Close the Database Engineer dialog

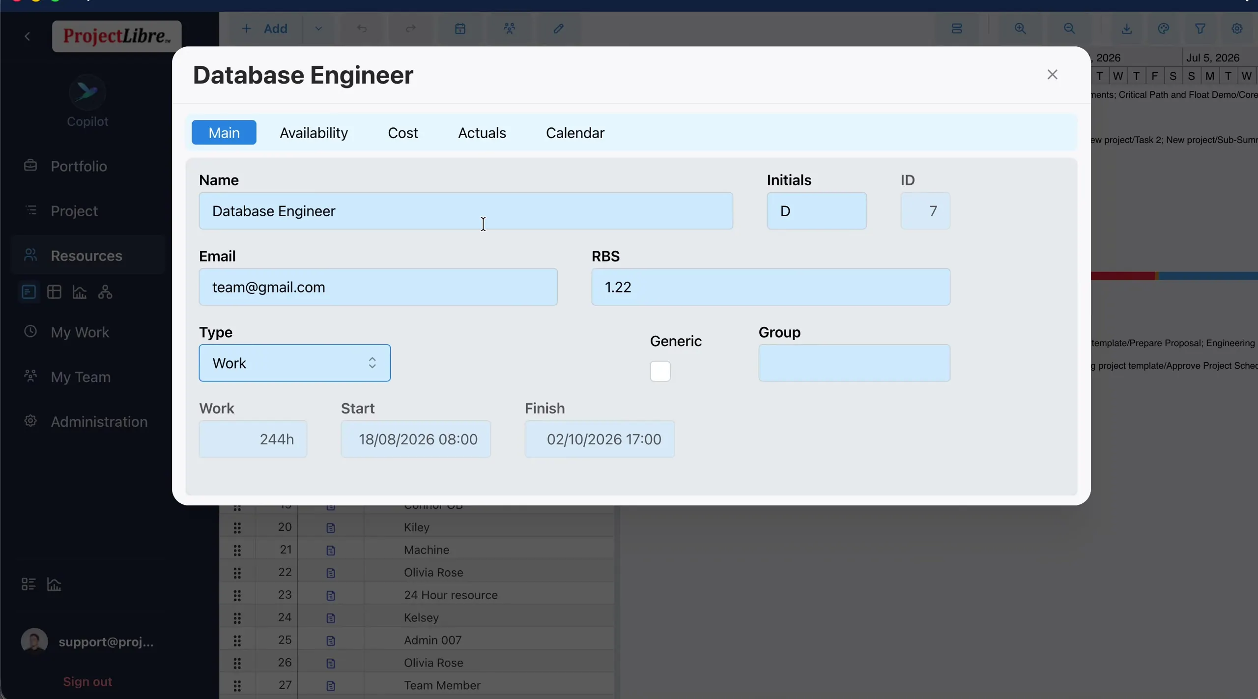1052,75
